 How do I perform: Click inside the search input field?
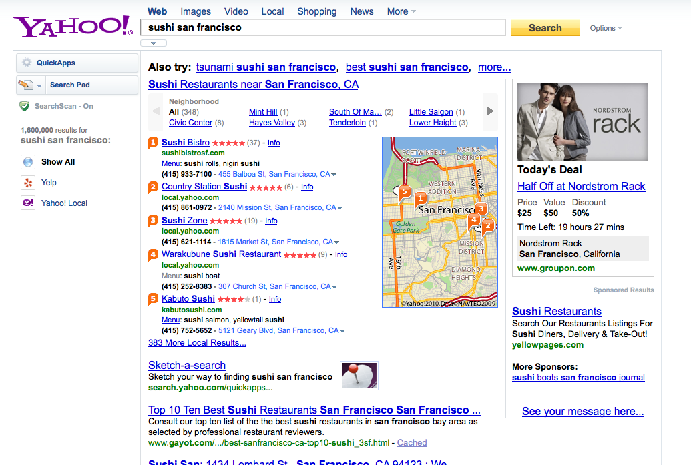(320, 28)
